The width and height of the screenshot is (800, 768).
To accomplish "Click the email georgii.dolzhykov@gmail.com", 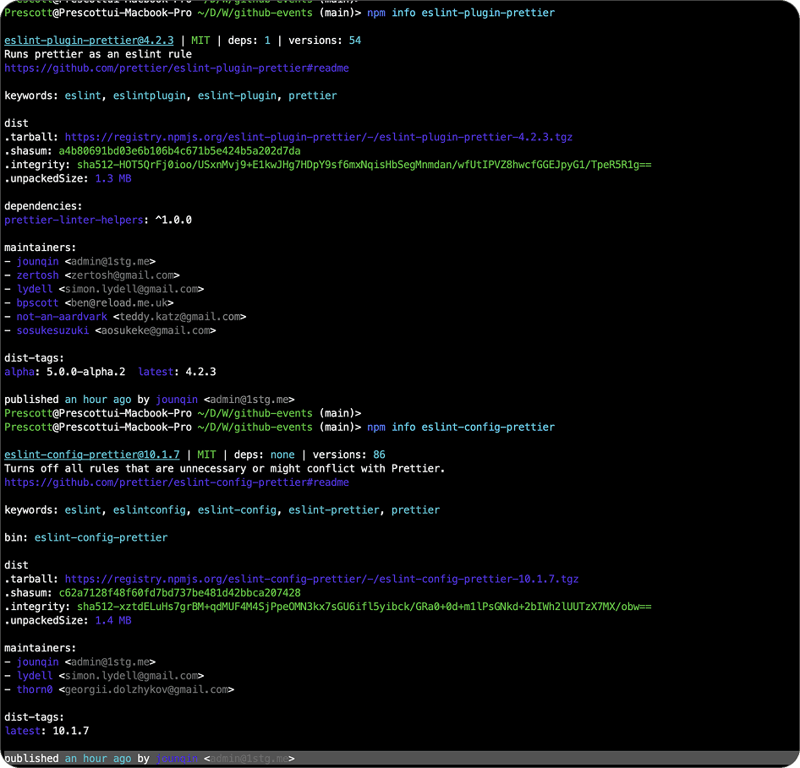I will (x=146, y=689).
